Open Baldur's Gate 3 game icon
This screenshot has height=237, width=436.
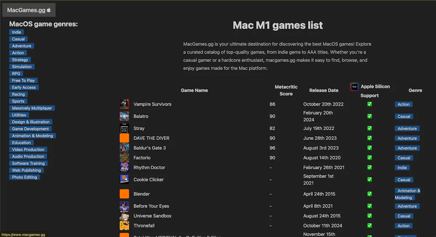[x=124, y=148]
